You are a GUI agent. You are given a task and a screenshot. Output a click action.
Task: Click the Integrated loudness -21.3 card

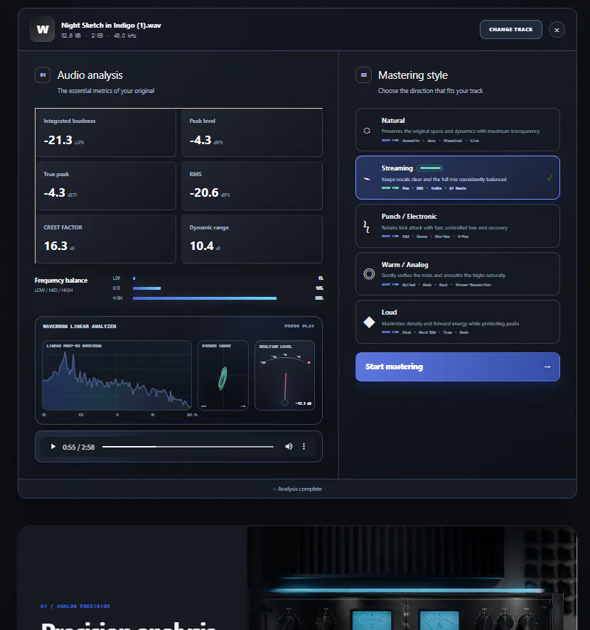tap(106, 133)
